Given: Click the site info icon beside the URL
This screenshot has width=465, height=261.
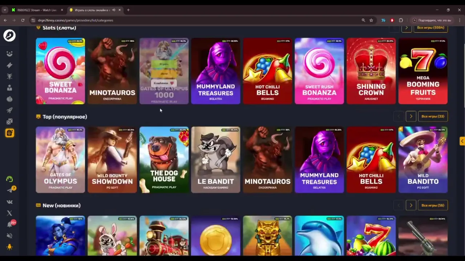Looking at the screenshot, I should tap(33, 20).
